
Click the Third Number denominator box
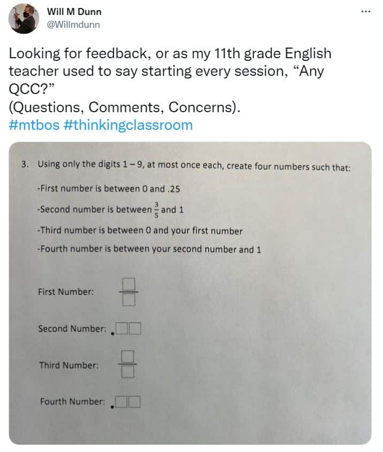[127, 372]
